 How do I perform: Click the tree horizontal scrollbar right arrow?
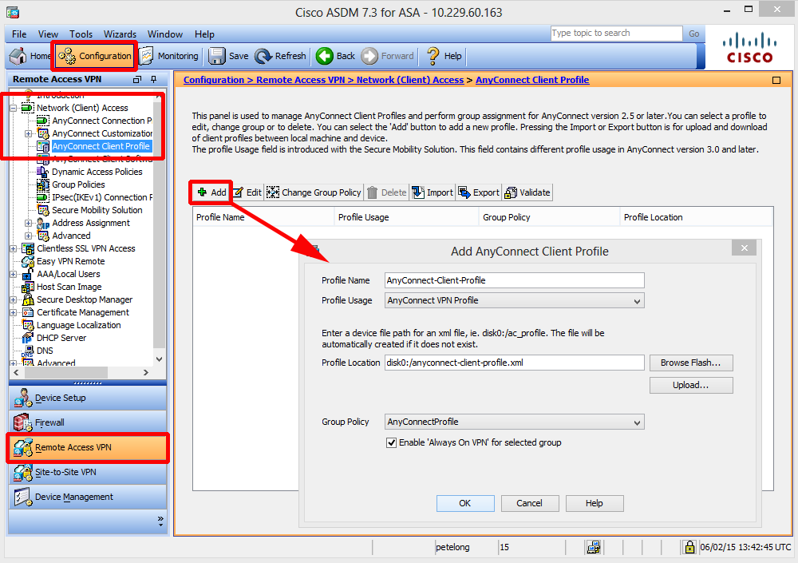click(146, 372)
